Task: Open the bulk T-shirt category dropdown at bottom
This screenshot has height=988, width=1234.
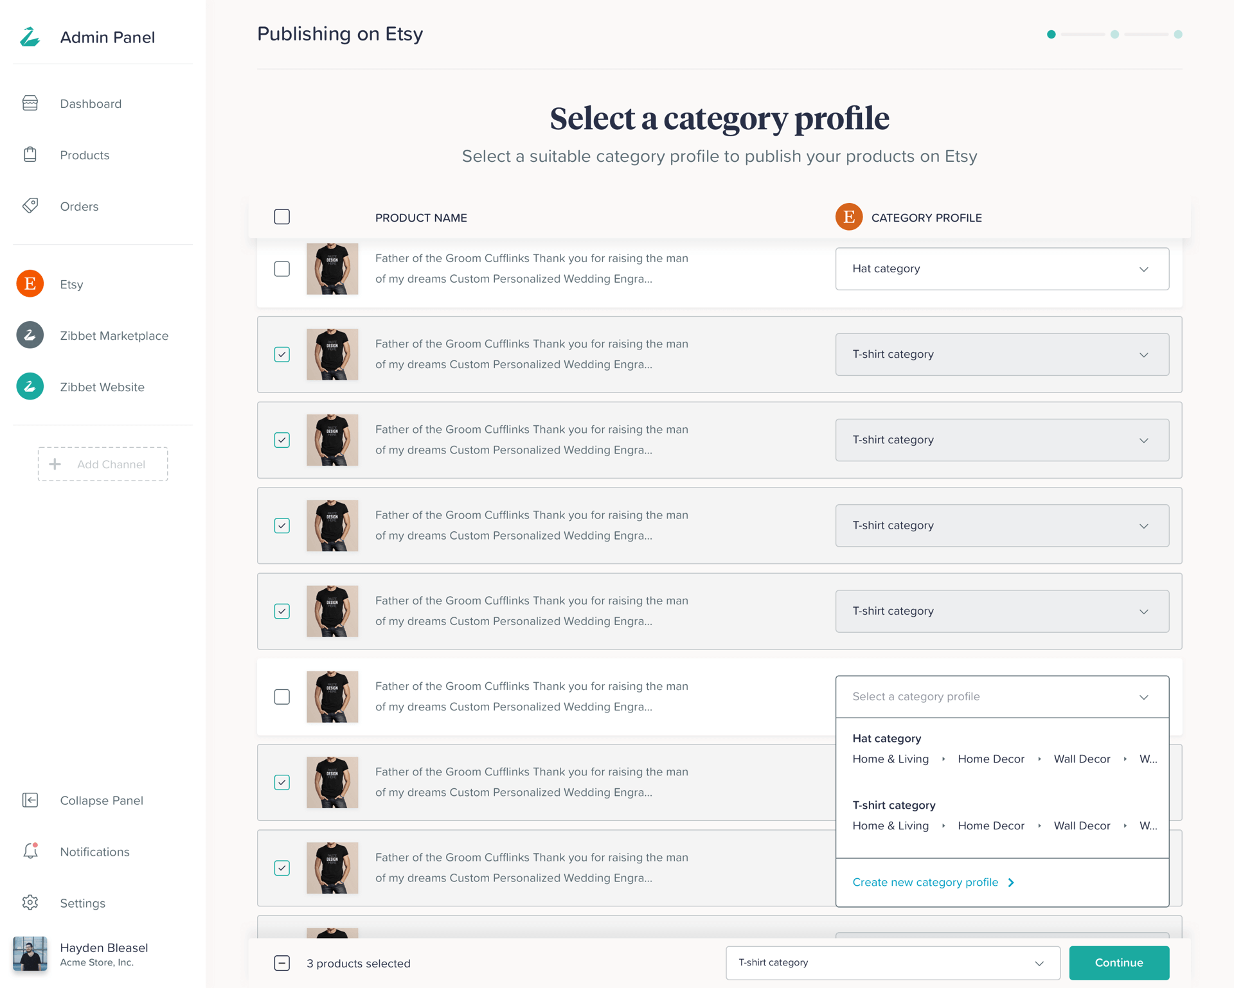Action: point(893,963)
